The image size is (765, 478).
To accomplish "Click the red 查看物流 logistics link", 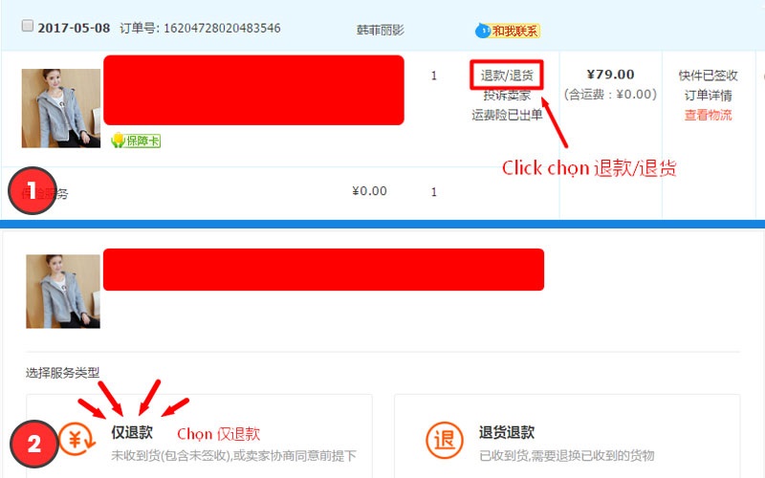I will 708,115.
